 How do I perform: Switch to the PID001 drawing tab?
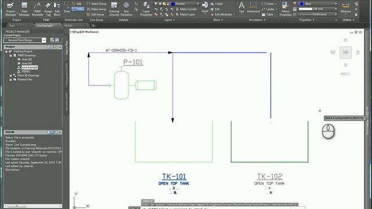point(69,26)
